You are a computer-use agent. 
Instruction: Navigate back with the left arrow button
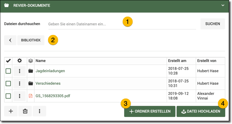pyautogui.click(x=10, y=40)
